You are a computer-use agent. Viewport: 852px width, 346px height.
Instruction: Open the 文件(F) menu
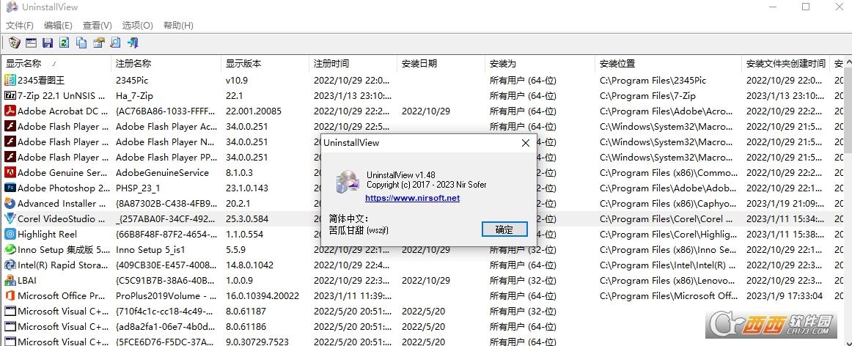click(20, 26)
